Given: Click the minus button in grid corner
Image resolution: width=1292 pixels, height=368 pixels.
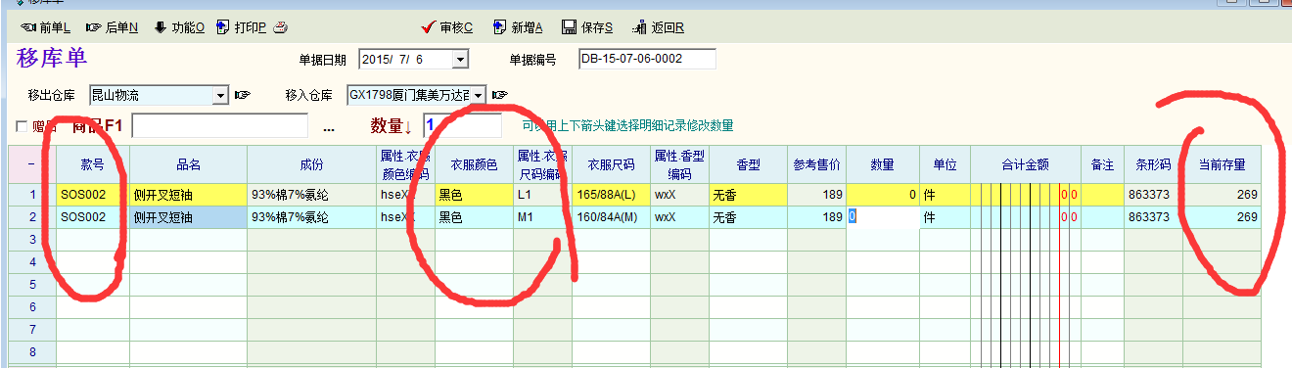Looking at the screenshot, I should pyautogui.click(x=32, y=165).
